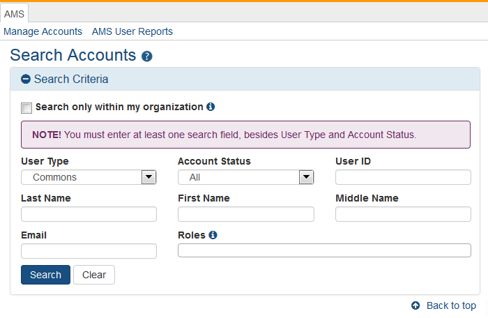488x318 pixels.
Task: Click the Clear button
Action: point(94,275)
